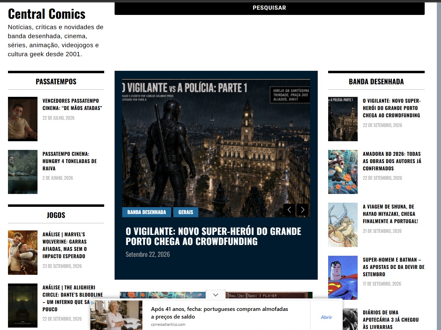Click the date 2 de Junho, 2026

pos(58,178)
